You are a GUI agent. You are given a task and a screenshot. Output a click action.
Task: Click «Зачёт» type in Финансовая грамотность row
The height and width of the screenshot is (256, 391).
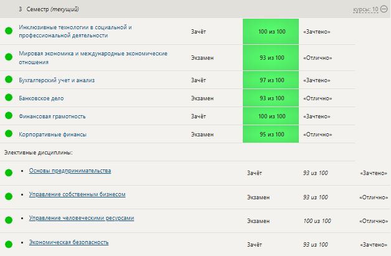coord(199,116)
